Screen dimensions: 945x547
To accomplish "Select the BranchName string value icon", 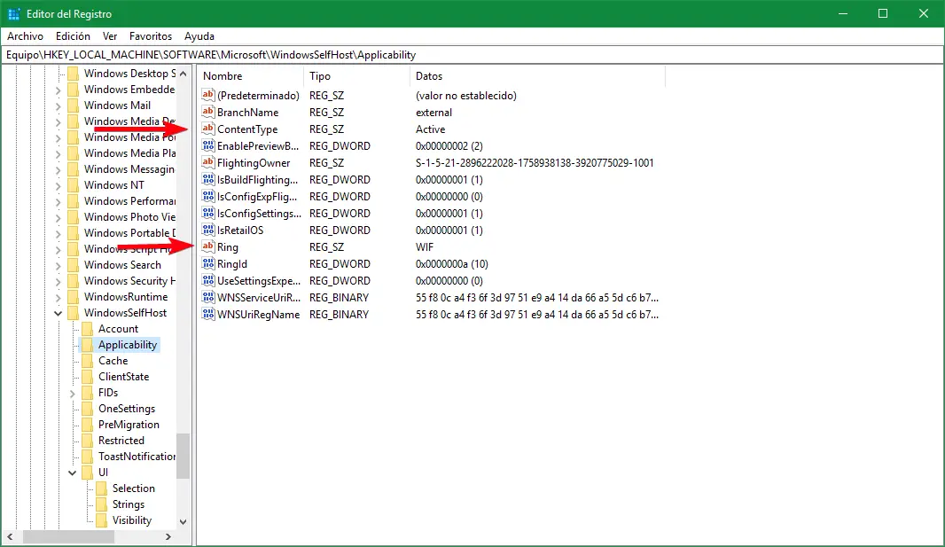I will tap(208, 112).
